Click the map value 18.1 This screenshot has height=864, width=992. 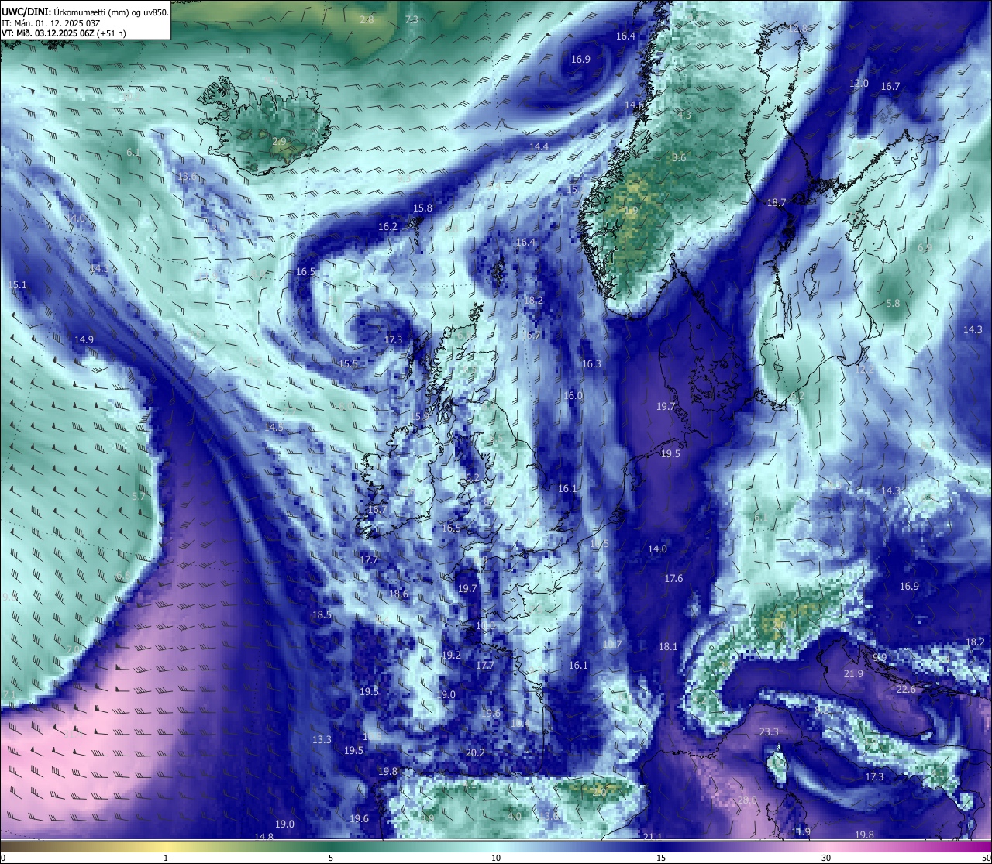pyautogui.click(x=668, y=647)
